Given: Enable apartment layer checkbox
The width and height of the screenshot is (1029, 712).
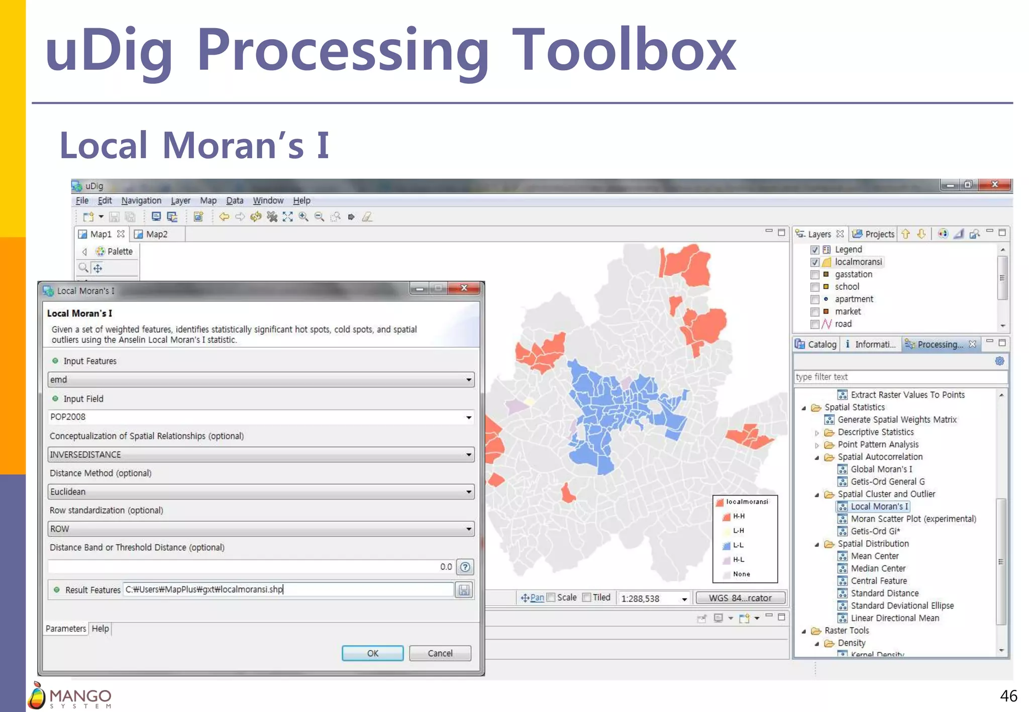Looking at the screenshot, I should (x=815, y=299).
